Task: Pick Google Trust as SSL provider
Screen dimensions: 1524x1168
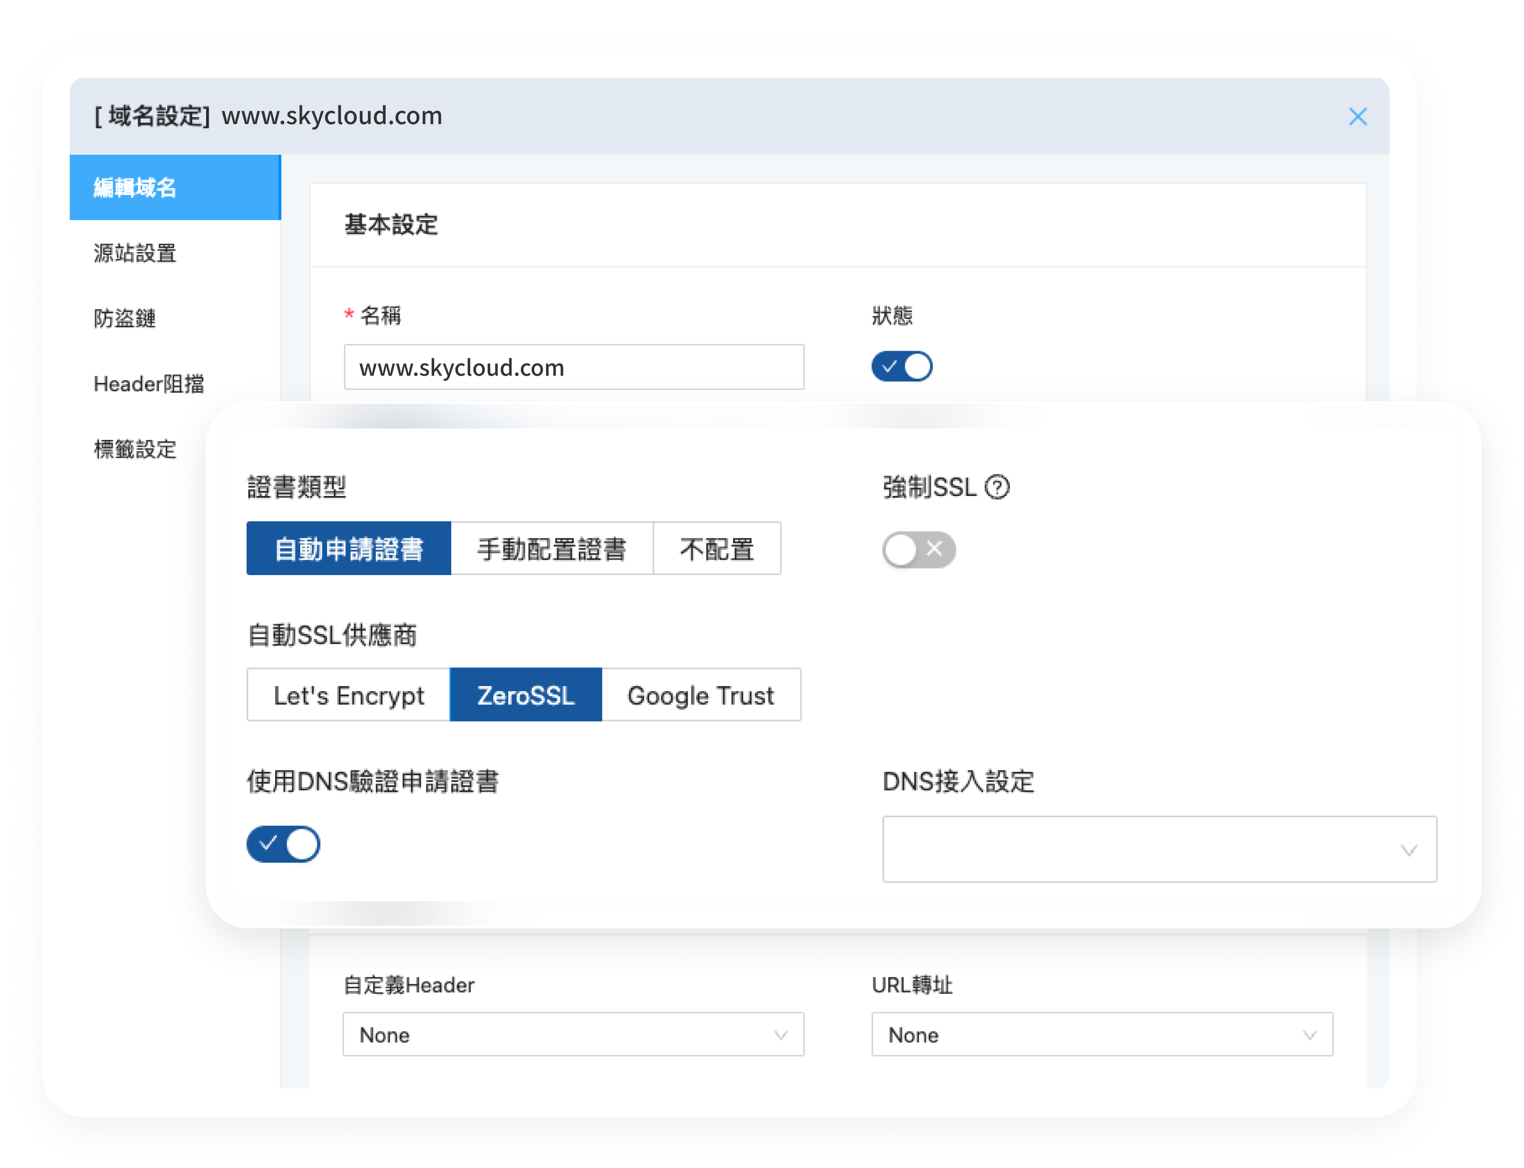Action: pos(700,695)
